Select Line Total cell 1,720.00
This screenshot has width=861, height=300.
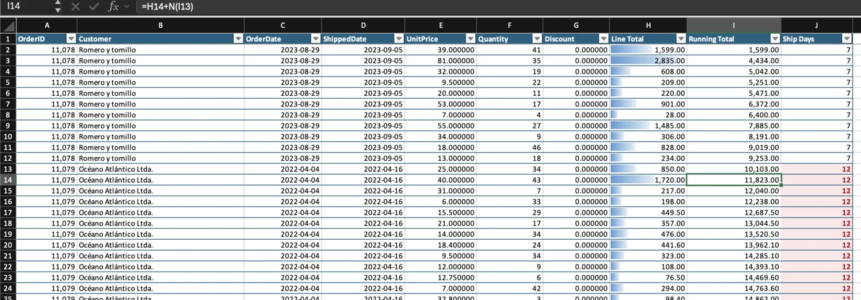coord(648,180)
